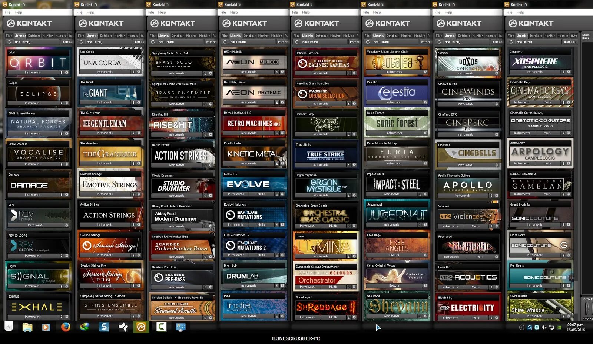Image resolution: width=593 pixels, height=344 pixels.
Task: Open Multis list under Evolve R2
Action: click(261, 194)
